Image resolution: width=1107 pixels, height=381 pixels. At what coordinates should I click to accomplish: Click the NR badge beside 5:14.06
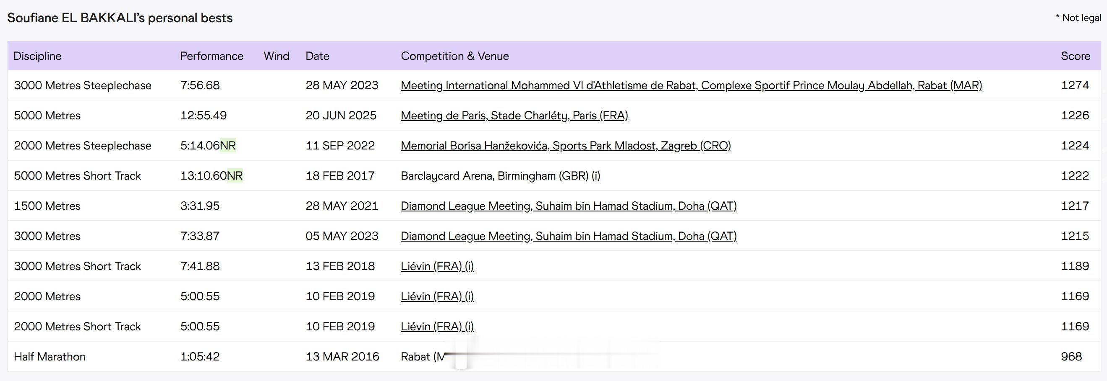coord(228,146)
